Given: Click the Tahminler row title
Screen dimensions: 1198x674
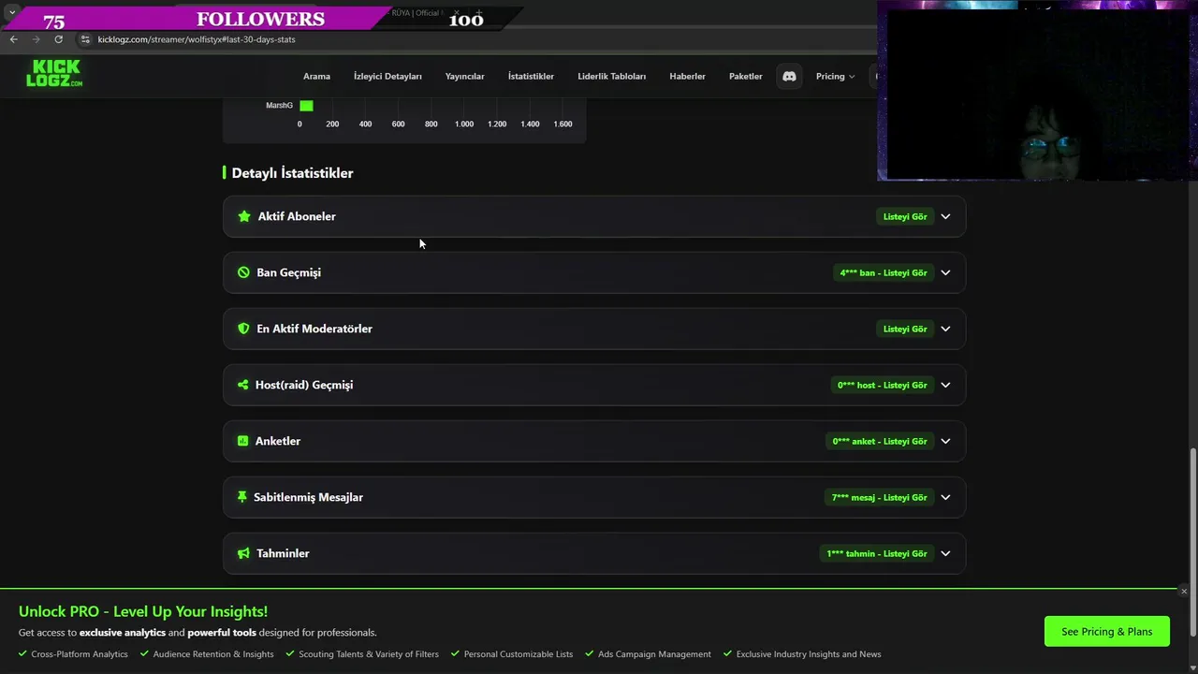Looking at the screenshot, I should pyautogui.click(x=283, y=553).
